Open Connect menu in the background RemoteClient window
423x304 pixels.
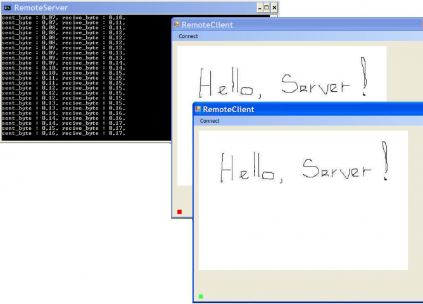click(x=188, y=36)
